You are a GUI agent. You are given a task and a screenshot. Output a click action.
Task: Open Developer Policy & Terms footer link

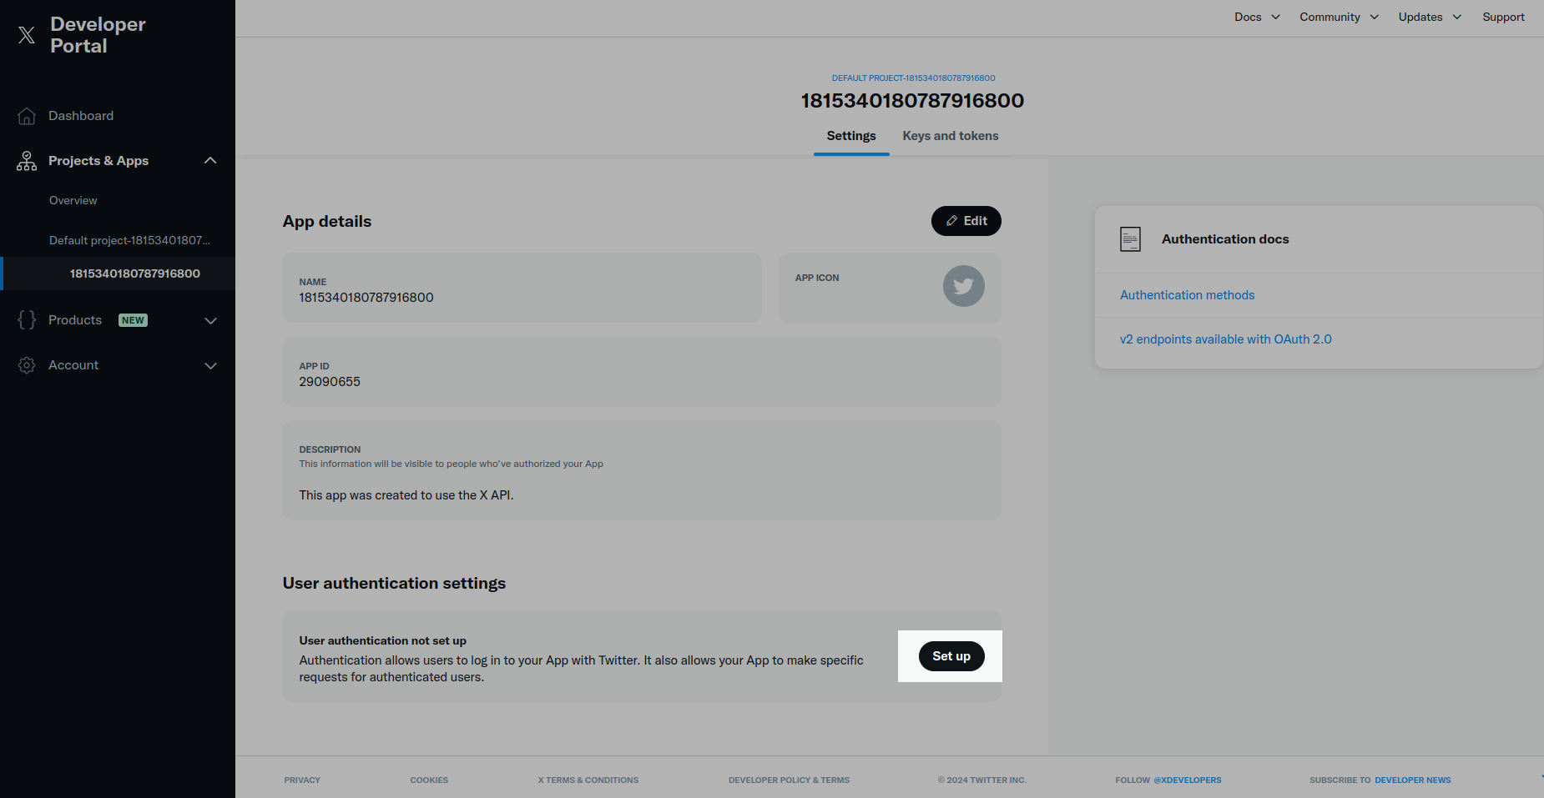pos(789,780)
